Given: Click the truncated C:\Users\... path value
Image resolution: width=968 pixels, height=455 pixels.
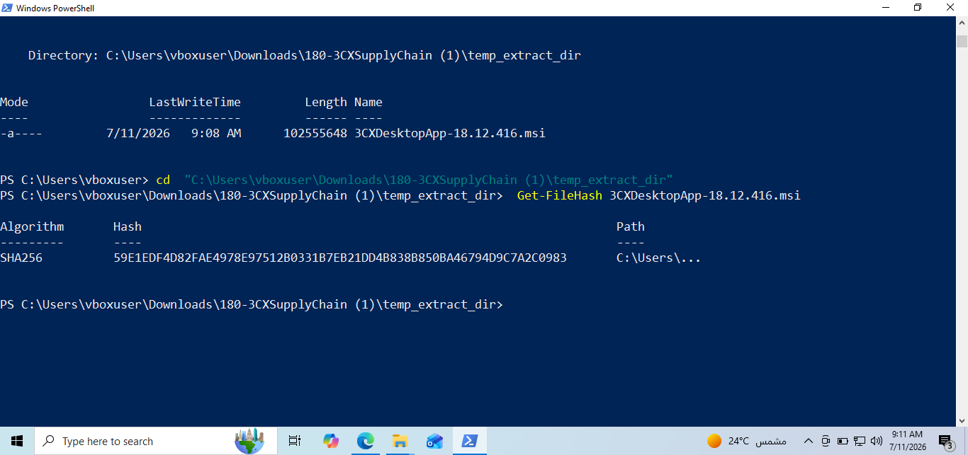Looking at the screenshot, I should [659, 258].
